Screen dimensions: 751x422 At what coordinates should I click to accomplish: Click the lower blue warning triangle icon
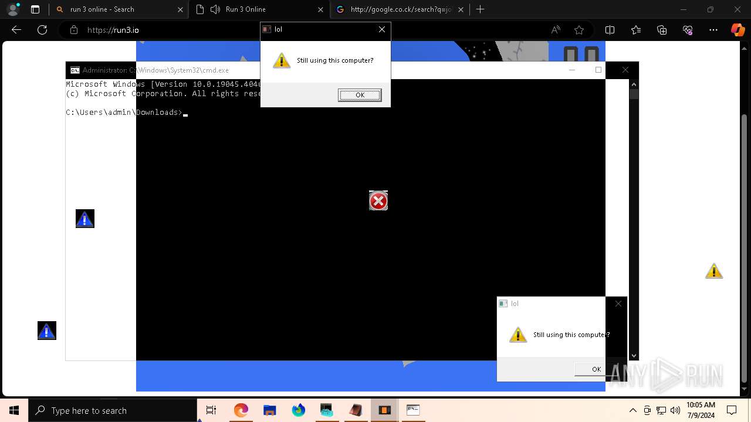coord(47,331)
